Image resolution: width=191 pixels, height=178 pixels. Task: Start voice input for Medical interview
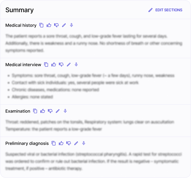pyautogui.click(x=76, y=64)
